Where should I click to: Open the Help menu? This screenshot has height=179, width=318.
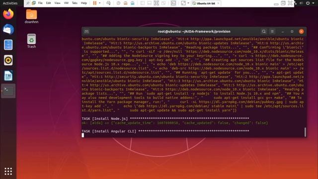tap(84, 3)
